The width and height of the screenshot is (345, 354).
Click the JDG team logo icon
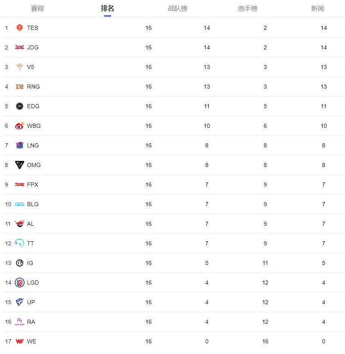(20, 47)
